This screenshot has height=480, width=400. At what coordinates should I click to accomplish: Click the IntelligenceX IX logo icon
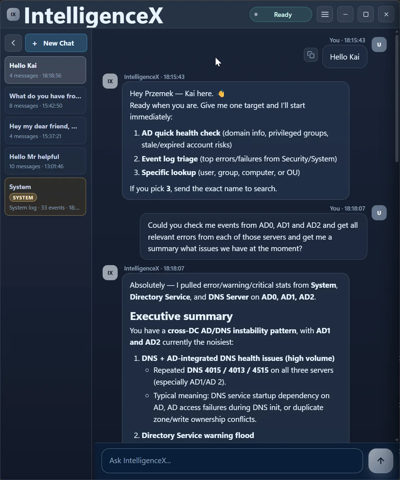click(x=13, y=14)
